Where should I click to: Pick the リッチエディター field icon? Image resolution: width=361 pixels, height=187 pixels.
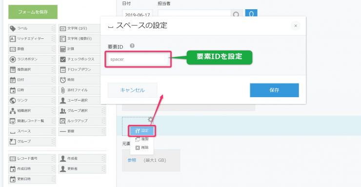click(13, 39)
